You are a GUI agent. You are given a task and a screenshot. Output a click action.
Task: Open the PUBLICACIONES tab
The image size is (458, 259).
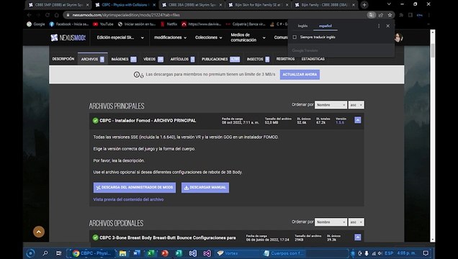[220, 59]
